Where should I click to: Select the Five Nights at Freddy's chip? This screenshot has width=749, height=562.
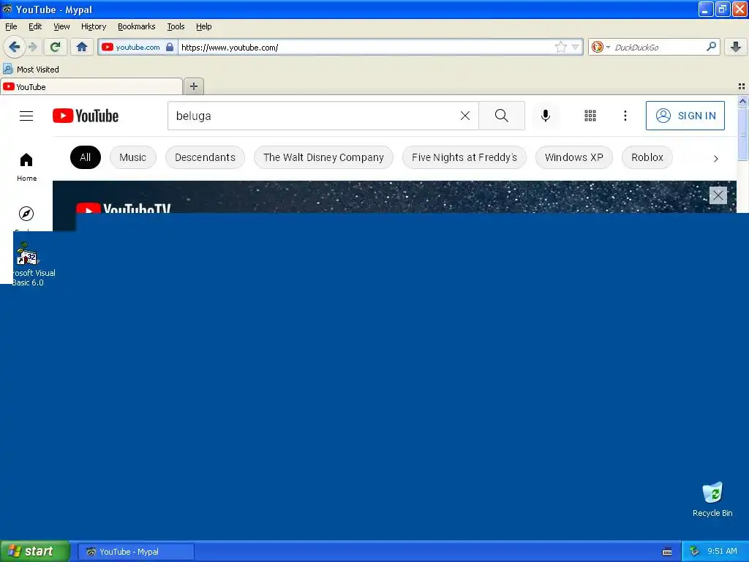tap(464, 157)
